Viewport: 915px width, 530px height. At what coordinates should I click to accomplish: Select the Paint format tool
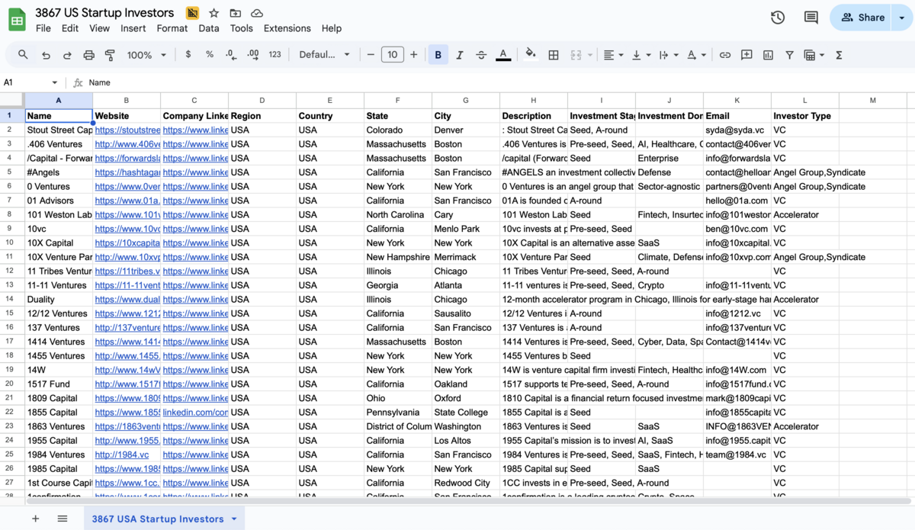[x=110, y=55]
